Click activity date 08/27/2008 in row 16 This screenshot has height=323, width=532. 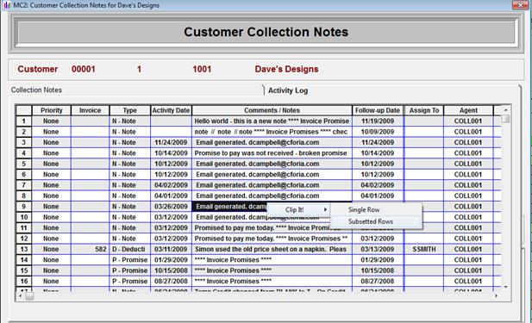pos(171,282)
